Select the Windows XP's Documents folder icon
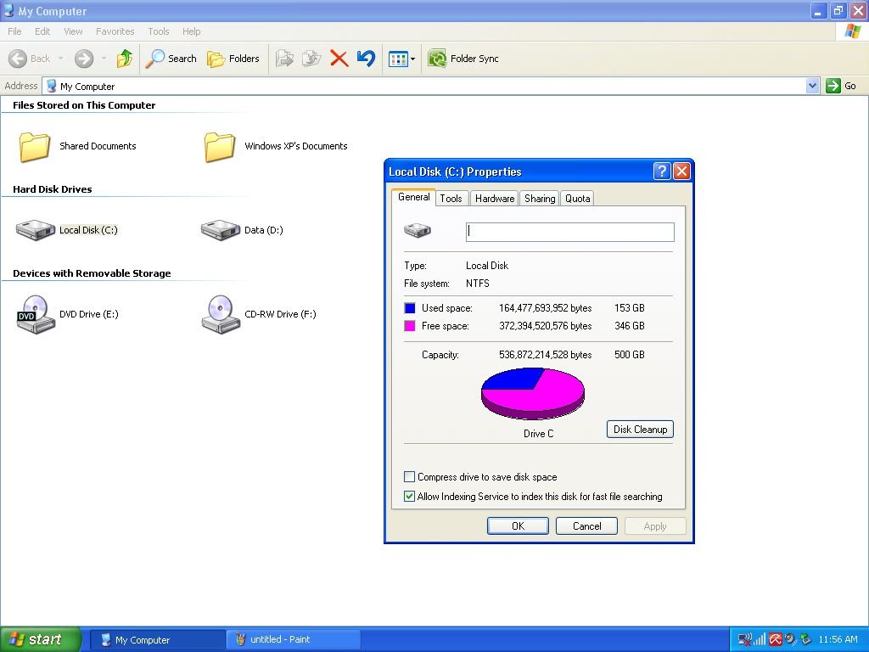Image resolution: width=869 pixels, height=652 pixels. click(220, 146)
